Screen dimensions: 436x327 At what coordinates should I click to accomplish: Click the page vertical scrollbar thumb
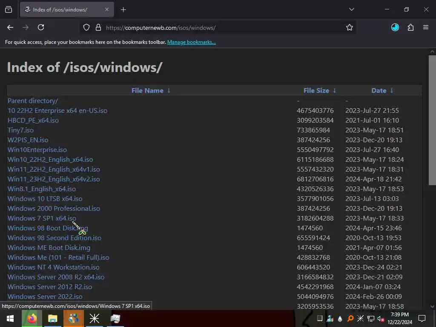432,120
